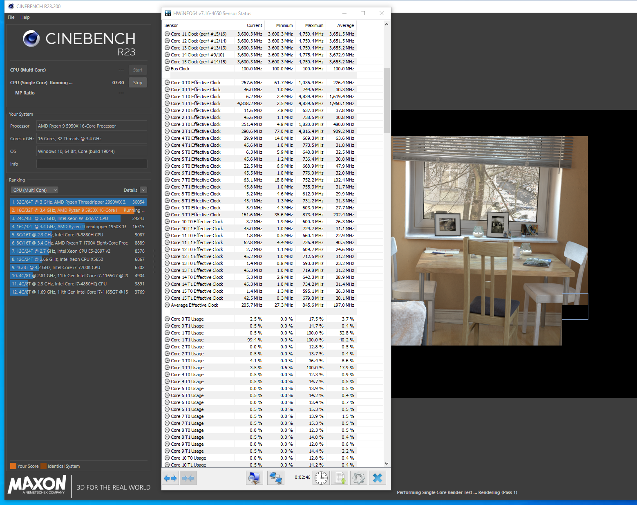
Task: Click the Details label in Ranking
Action: (x=130, y=190)
